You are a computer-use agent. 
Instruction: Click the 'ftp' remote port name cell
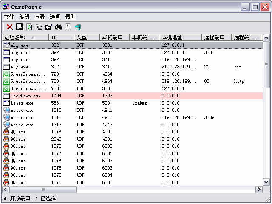point(238,67)
